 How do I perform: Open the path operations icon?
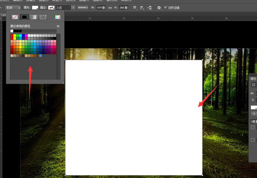coord(135,8)
